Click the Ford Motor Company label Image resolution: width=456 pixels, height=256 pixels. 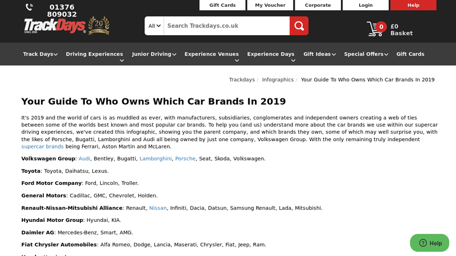[51, 183]
